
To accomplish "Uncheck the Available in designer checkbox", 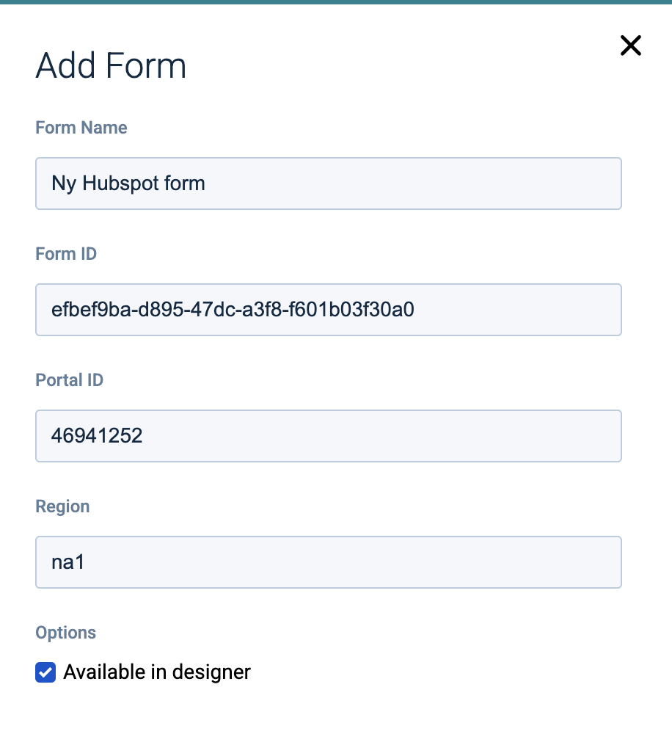I will tap(45, 672).
